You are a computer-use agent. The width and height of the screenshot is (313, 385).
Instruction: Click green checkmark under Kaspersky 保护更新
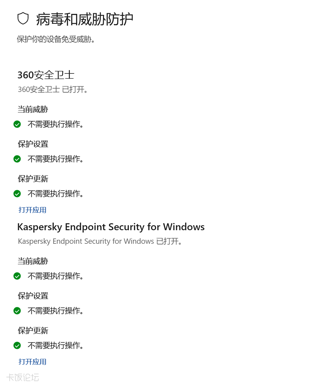pyautogui.click(x=17, y=345)
